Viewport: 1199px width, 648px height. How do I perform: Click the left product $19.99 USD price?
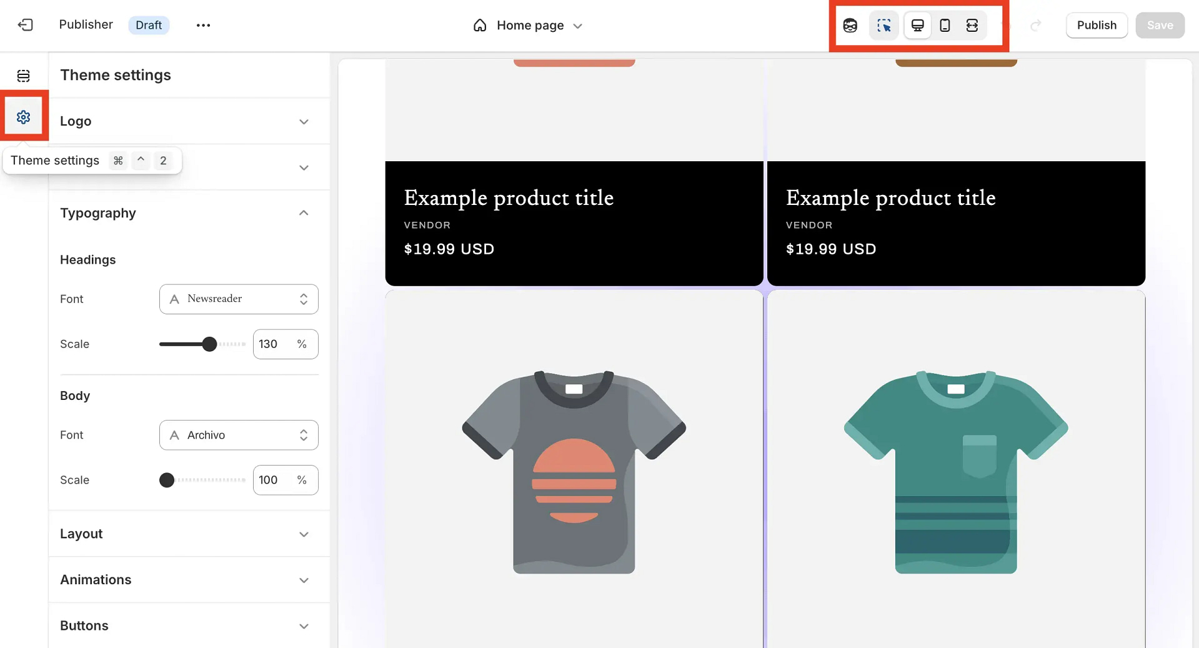pyautogui.click(x=449, y=249)
